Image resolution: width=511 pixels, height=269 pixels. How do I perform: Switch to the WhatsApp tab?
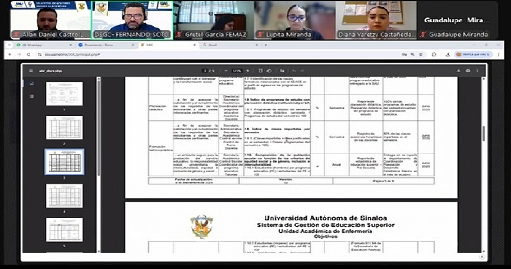point(43,45)
